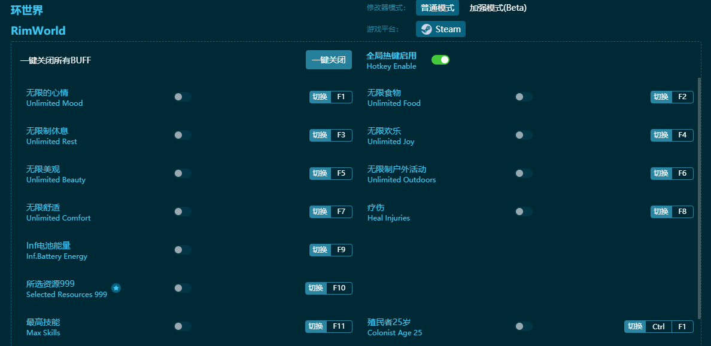711x346 pixels.
Task: Click the vertical scrollbar of cheat list
Action: pos(700,198)
